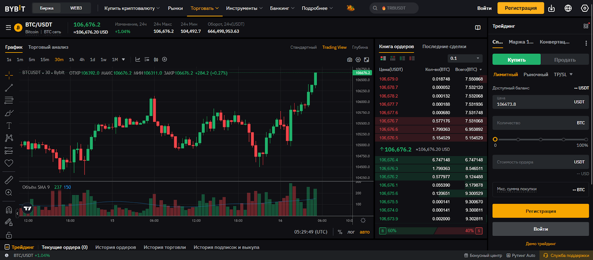This screenshot has width=593, height=260.
Task: Select the 1h timeframe
Action: click(71, 60)
